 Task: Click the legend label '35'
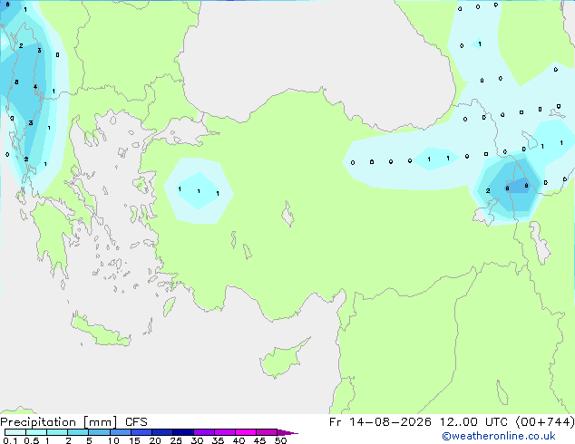click(218, 440)
